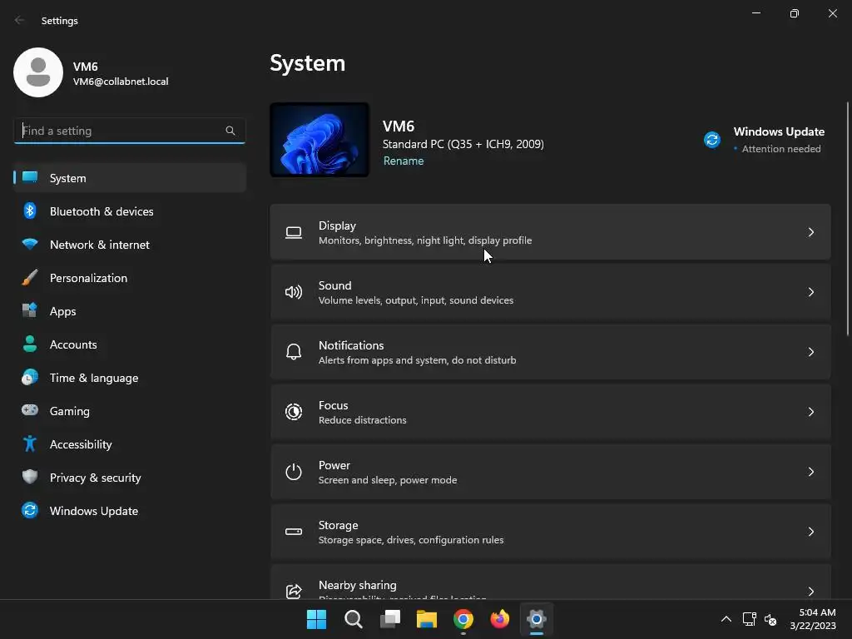
Task: Click the muted volume tray icon
Action: 770,619
